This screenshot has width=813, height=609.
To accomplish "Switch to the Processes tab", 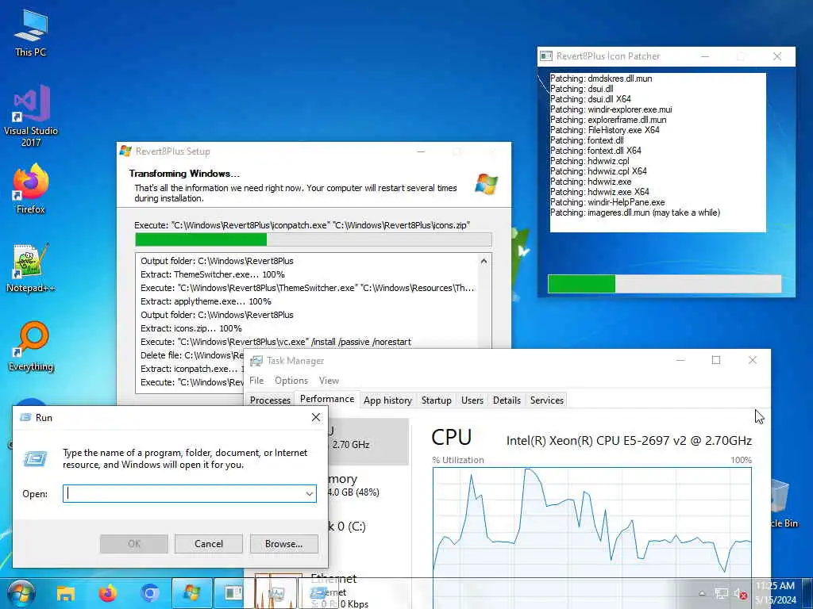I will point(270,400).
